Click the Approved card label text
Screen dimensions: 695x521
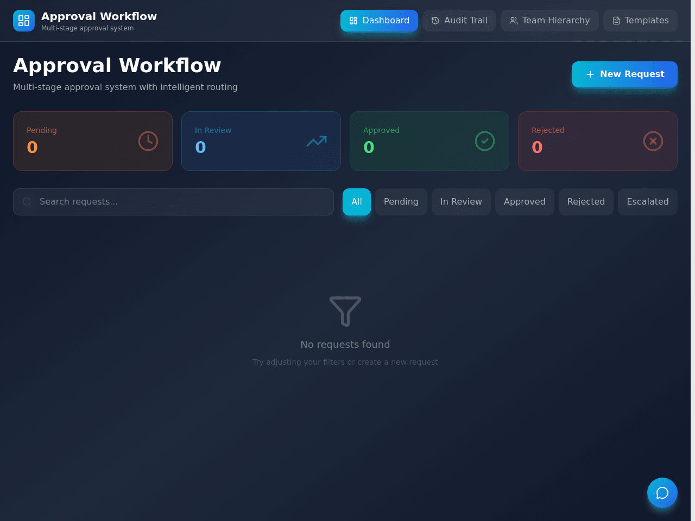point(381,130)
